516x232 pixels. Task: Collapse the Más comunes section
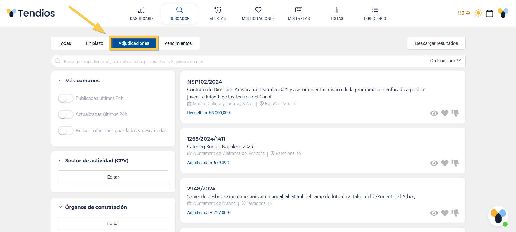pos(60,81)
